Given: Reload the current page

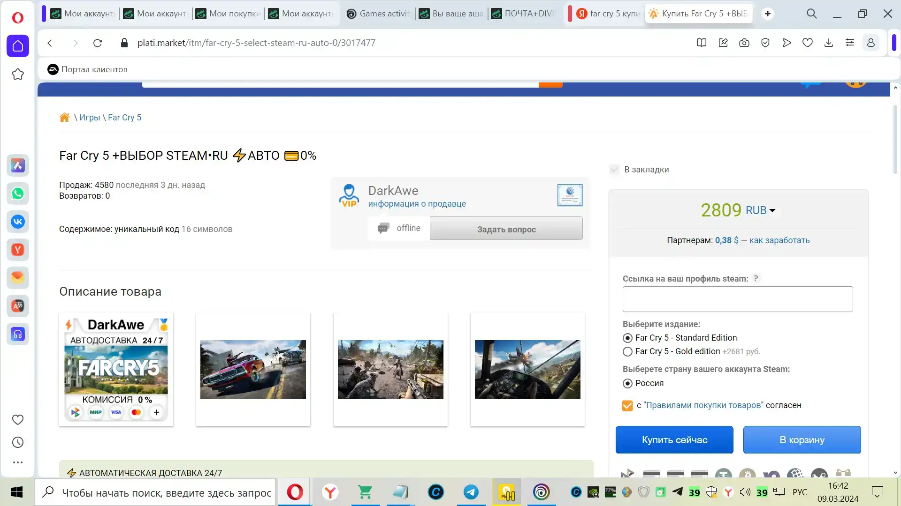Looking at the screenshot, I should pyautogui.click(x=98, y=43).
